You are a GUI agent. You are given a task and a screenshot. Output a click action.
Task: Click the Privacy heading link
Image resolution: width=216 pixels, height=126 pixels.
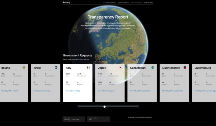pos(67,2)
